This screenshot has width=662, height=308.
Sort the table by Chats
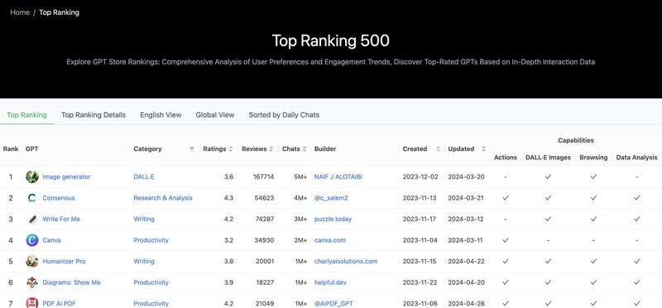coord(305,149)
